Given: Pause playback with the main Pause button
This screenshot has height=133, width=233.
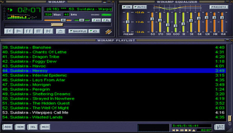Looking at the screenshot, I should click(x=29, y=31).
